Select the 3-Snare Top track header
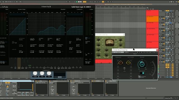 (152, 25)
